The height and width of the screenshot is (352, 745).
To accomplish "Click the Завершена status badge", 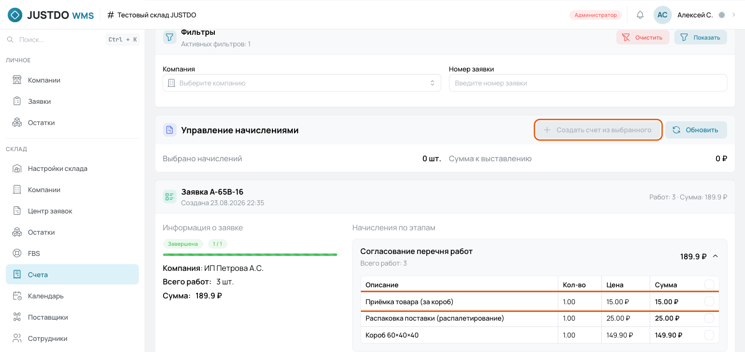I will click(183, 244).
